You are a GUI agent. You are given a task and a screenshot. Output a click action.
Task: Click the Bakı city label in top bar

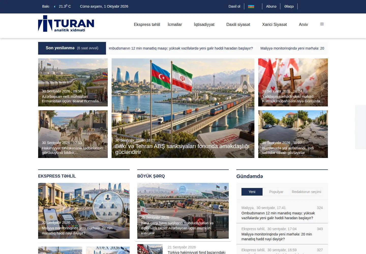point(46,6)
